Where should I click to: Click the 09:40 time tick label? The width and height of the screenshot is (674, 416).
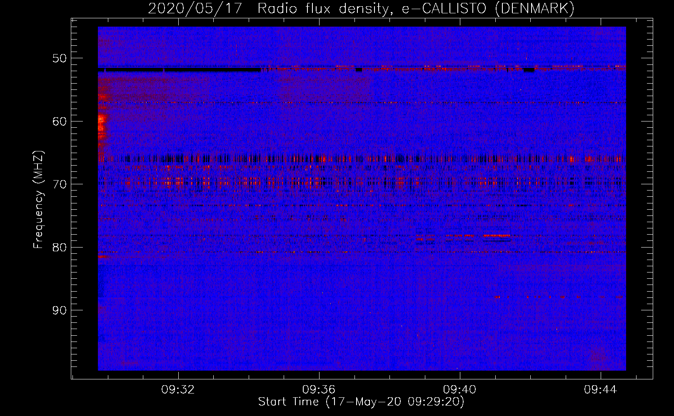point(460,390)
